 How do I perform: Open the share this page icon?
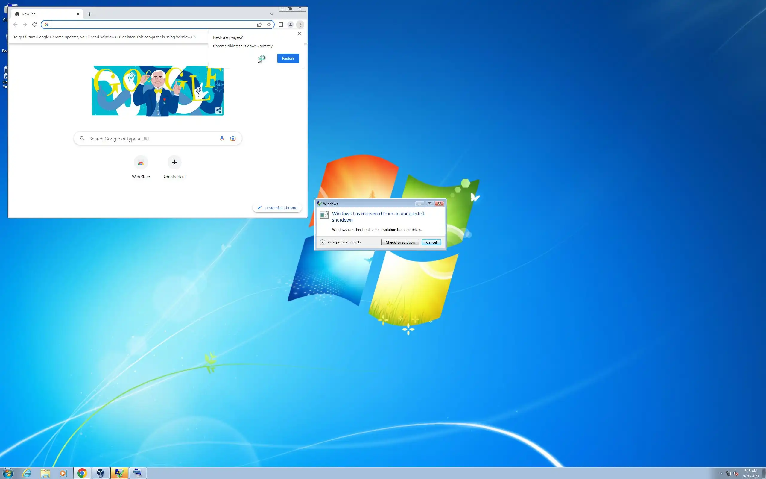tap(259, 24)
